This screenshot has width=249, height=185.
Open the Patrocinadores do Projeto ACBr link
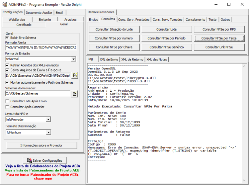pos(43,170)
